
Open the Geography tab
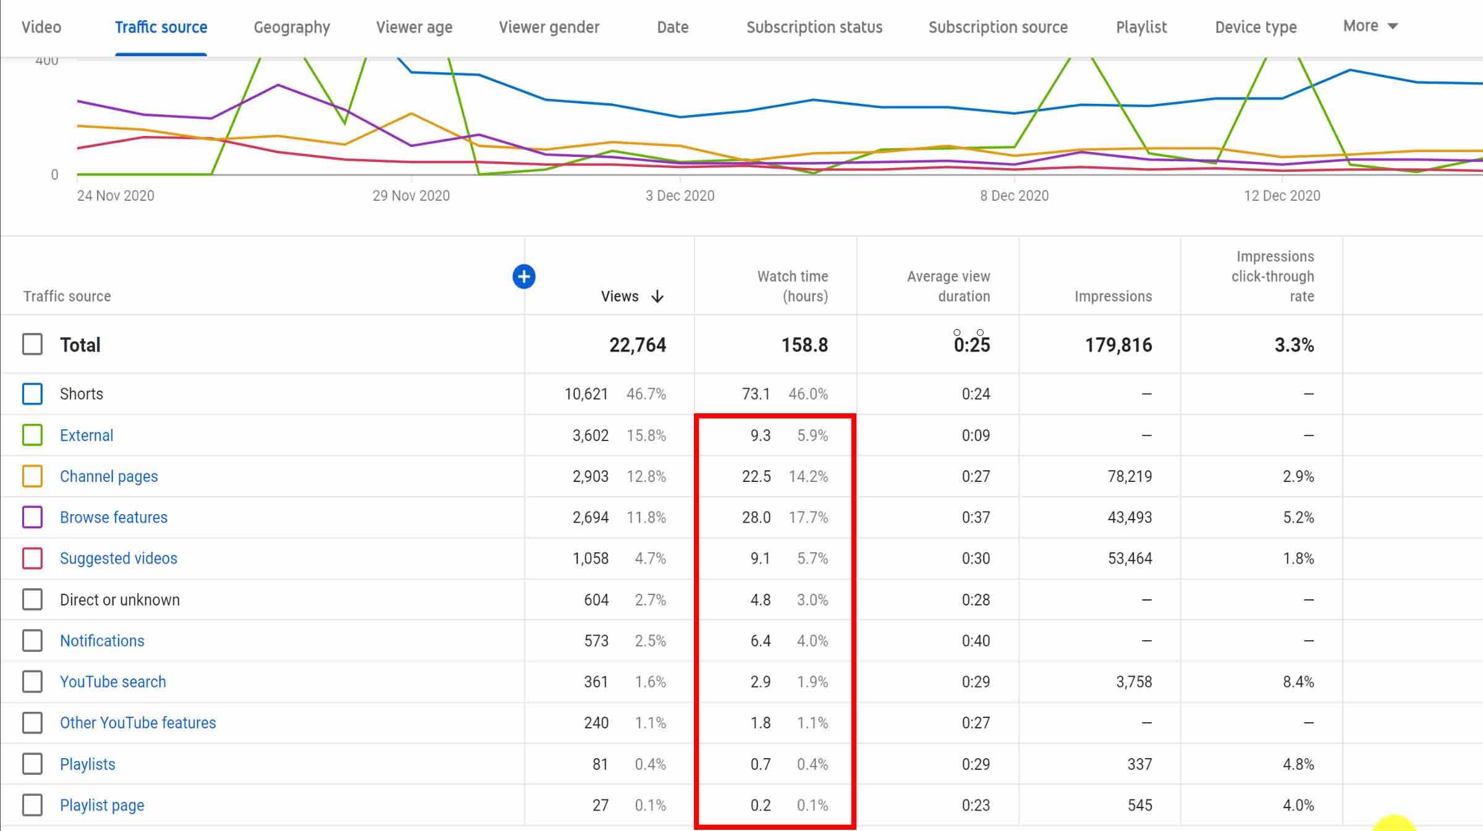point(292,27)
